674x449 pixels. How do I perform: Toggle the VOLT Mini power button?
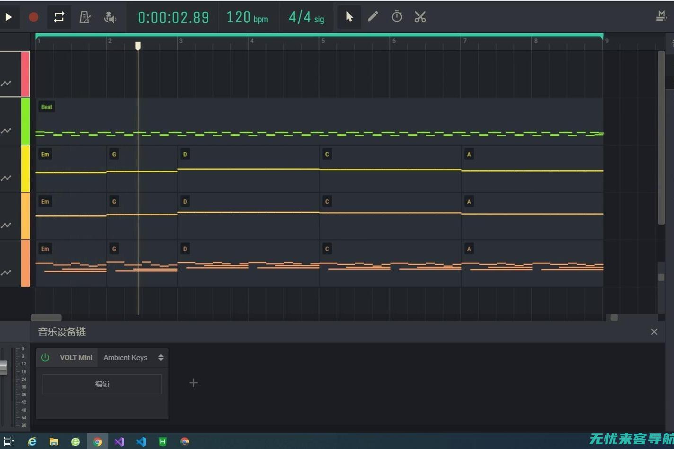(45, 357)
